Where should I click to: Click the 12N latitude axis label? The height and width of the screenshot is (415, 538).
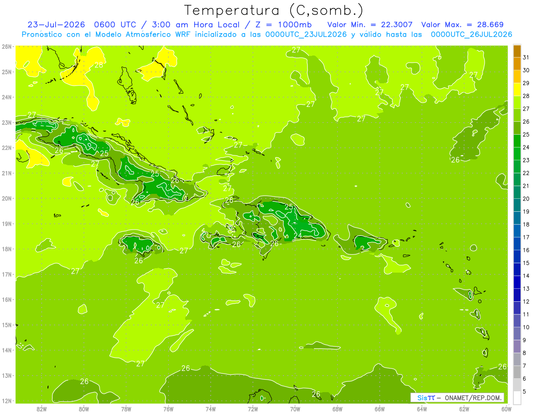coord(7,401)
